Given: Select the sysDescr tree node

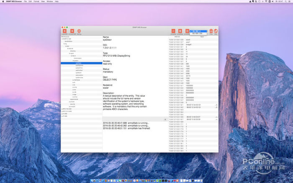Looking at the screenshot, I should pos(82,63).
